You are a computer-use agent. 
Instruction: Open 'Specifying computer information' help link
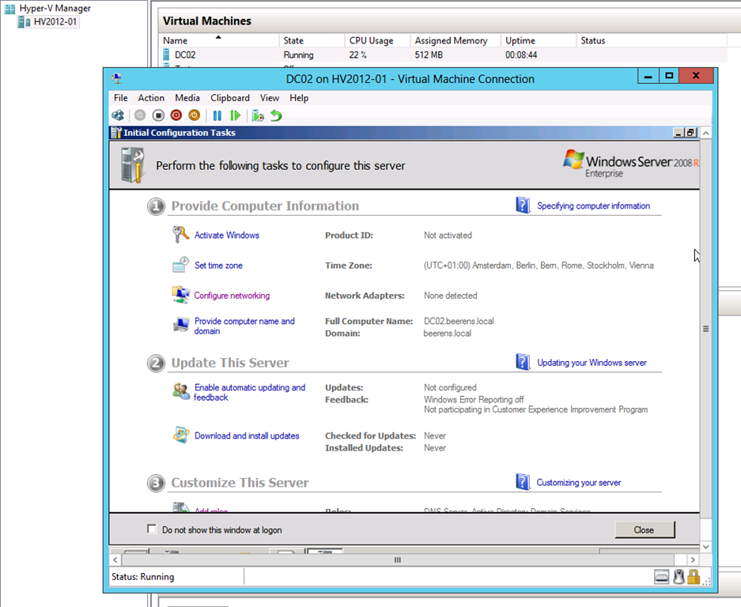click(594, 206)
